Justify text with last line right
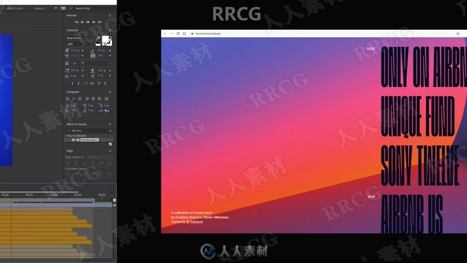Viewport: 467px width, 263px height. [x=99, y=99]
